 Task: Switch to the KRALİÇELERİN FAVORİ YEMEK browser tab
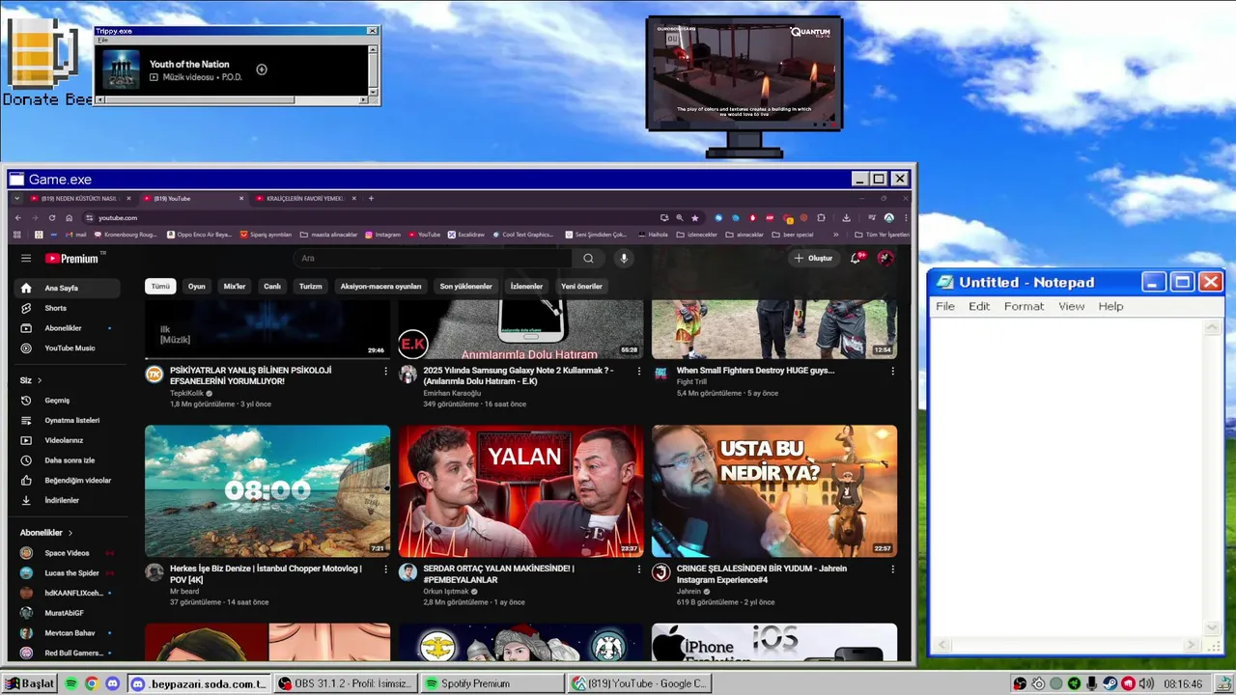click(305, 199)
